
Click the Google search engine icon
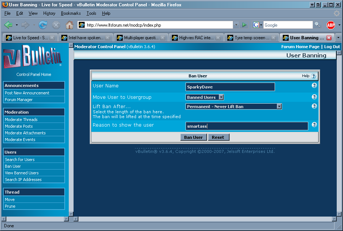click(x=256, y=25)
